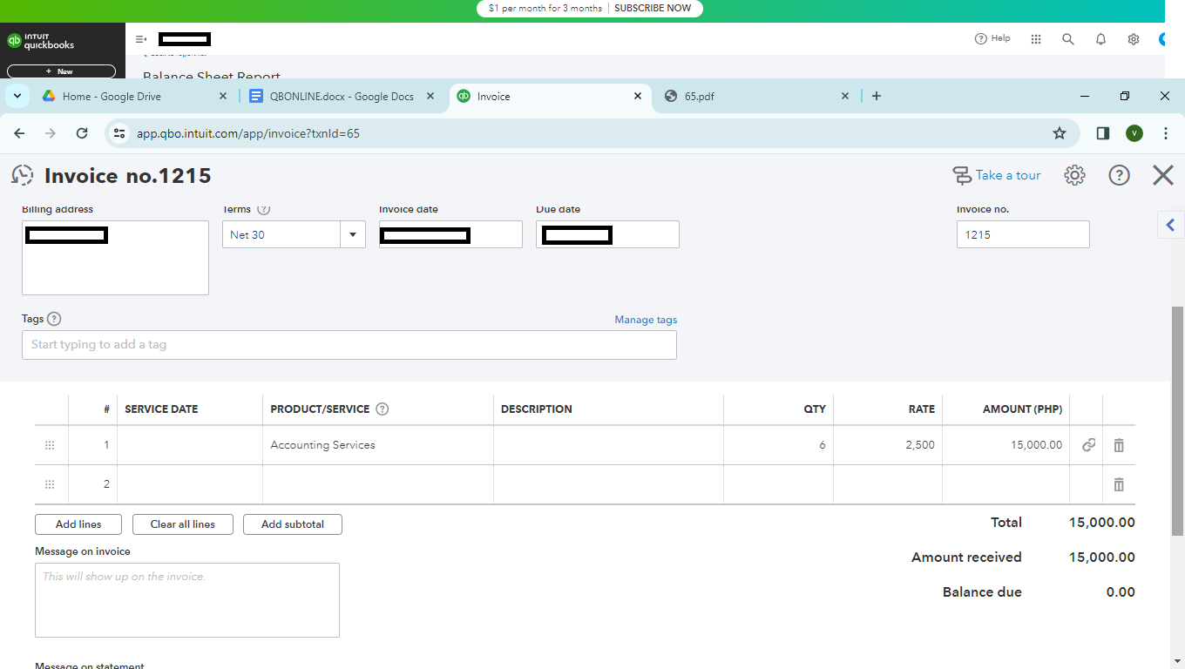Open the invoice history clock icon
Viewport: 1185px width, 669px height.
23,175
